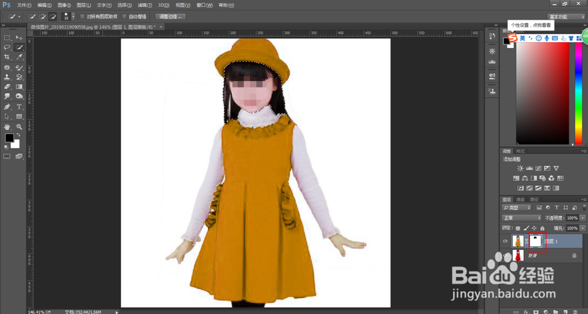
Task: Hide layer 图层 1 visibility eye
Action: point(505,241)
